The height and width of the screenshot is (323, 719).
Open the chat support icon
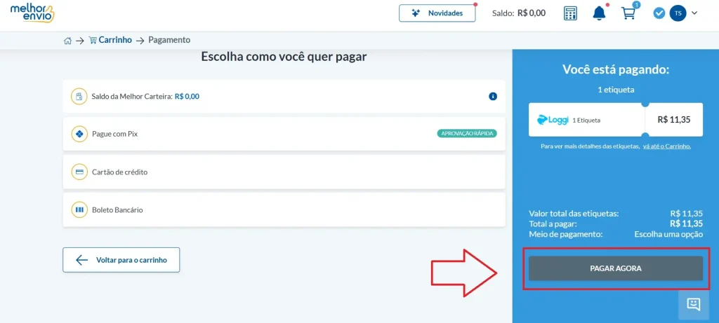[693, 304]
